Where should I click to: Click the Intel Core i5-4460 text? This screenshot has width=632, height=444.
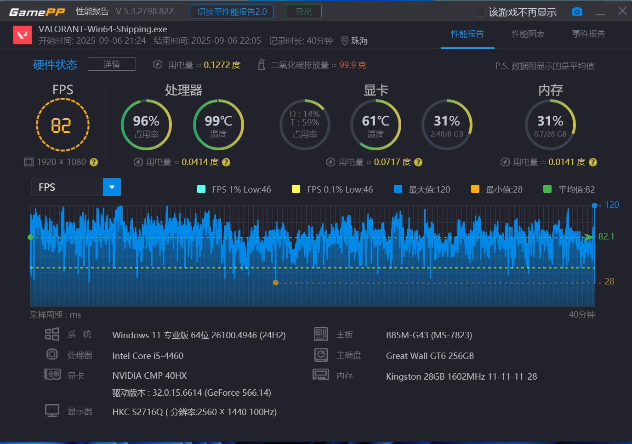(148, 356)
